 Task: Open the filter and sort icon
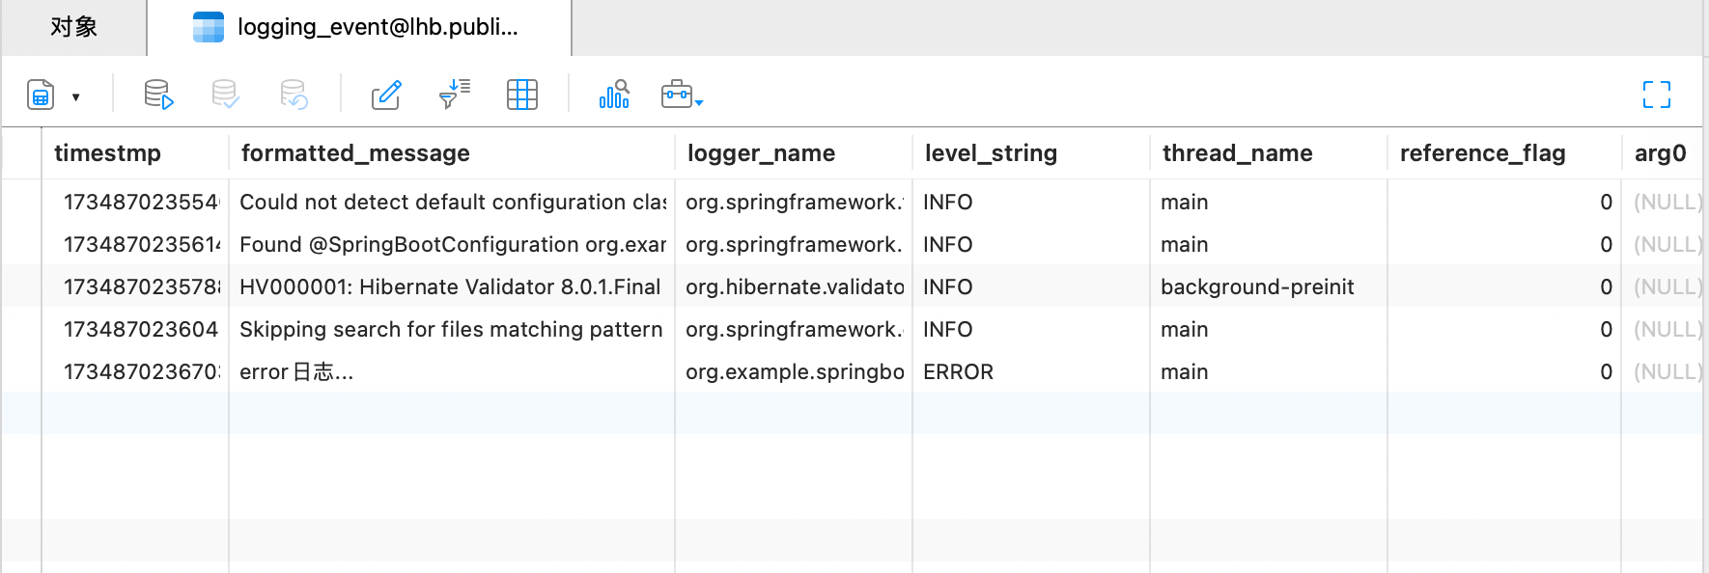pyautogui.click(x=454, y=95)
